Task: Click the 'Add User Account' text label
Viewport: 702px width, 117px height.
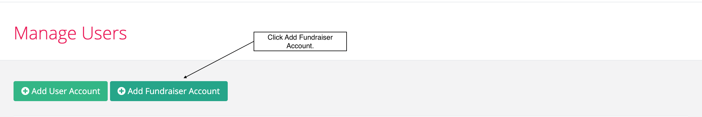Action: click(66, 91)
